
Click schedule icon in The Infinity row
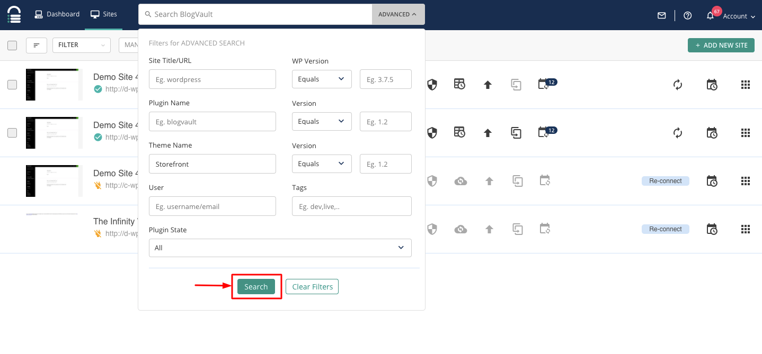tap(712, 229)
